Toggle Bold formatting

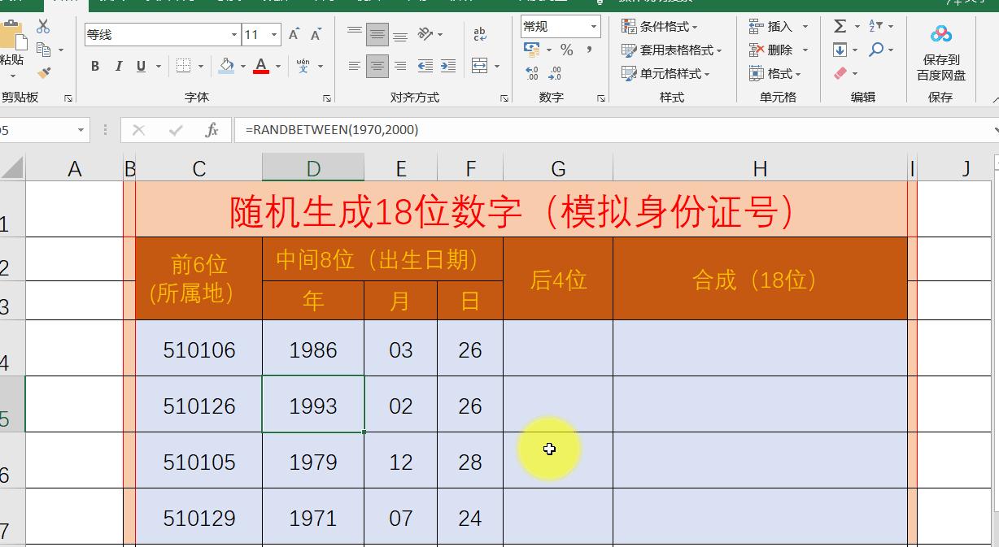pos(95,66)
